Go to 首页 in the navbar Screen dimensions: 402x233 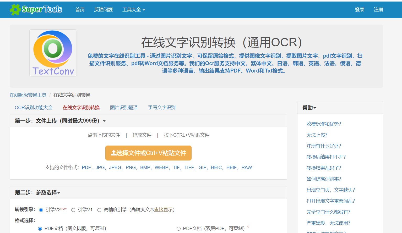pos(80,10)
